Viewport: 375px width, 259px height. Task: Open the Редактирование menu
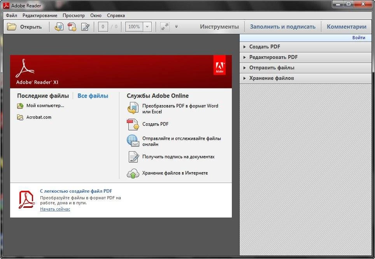click(40, 16)
